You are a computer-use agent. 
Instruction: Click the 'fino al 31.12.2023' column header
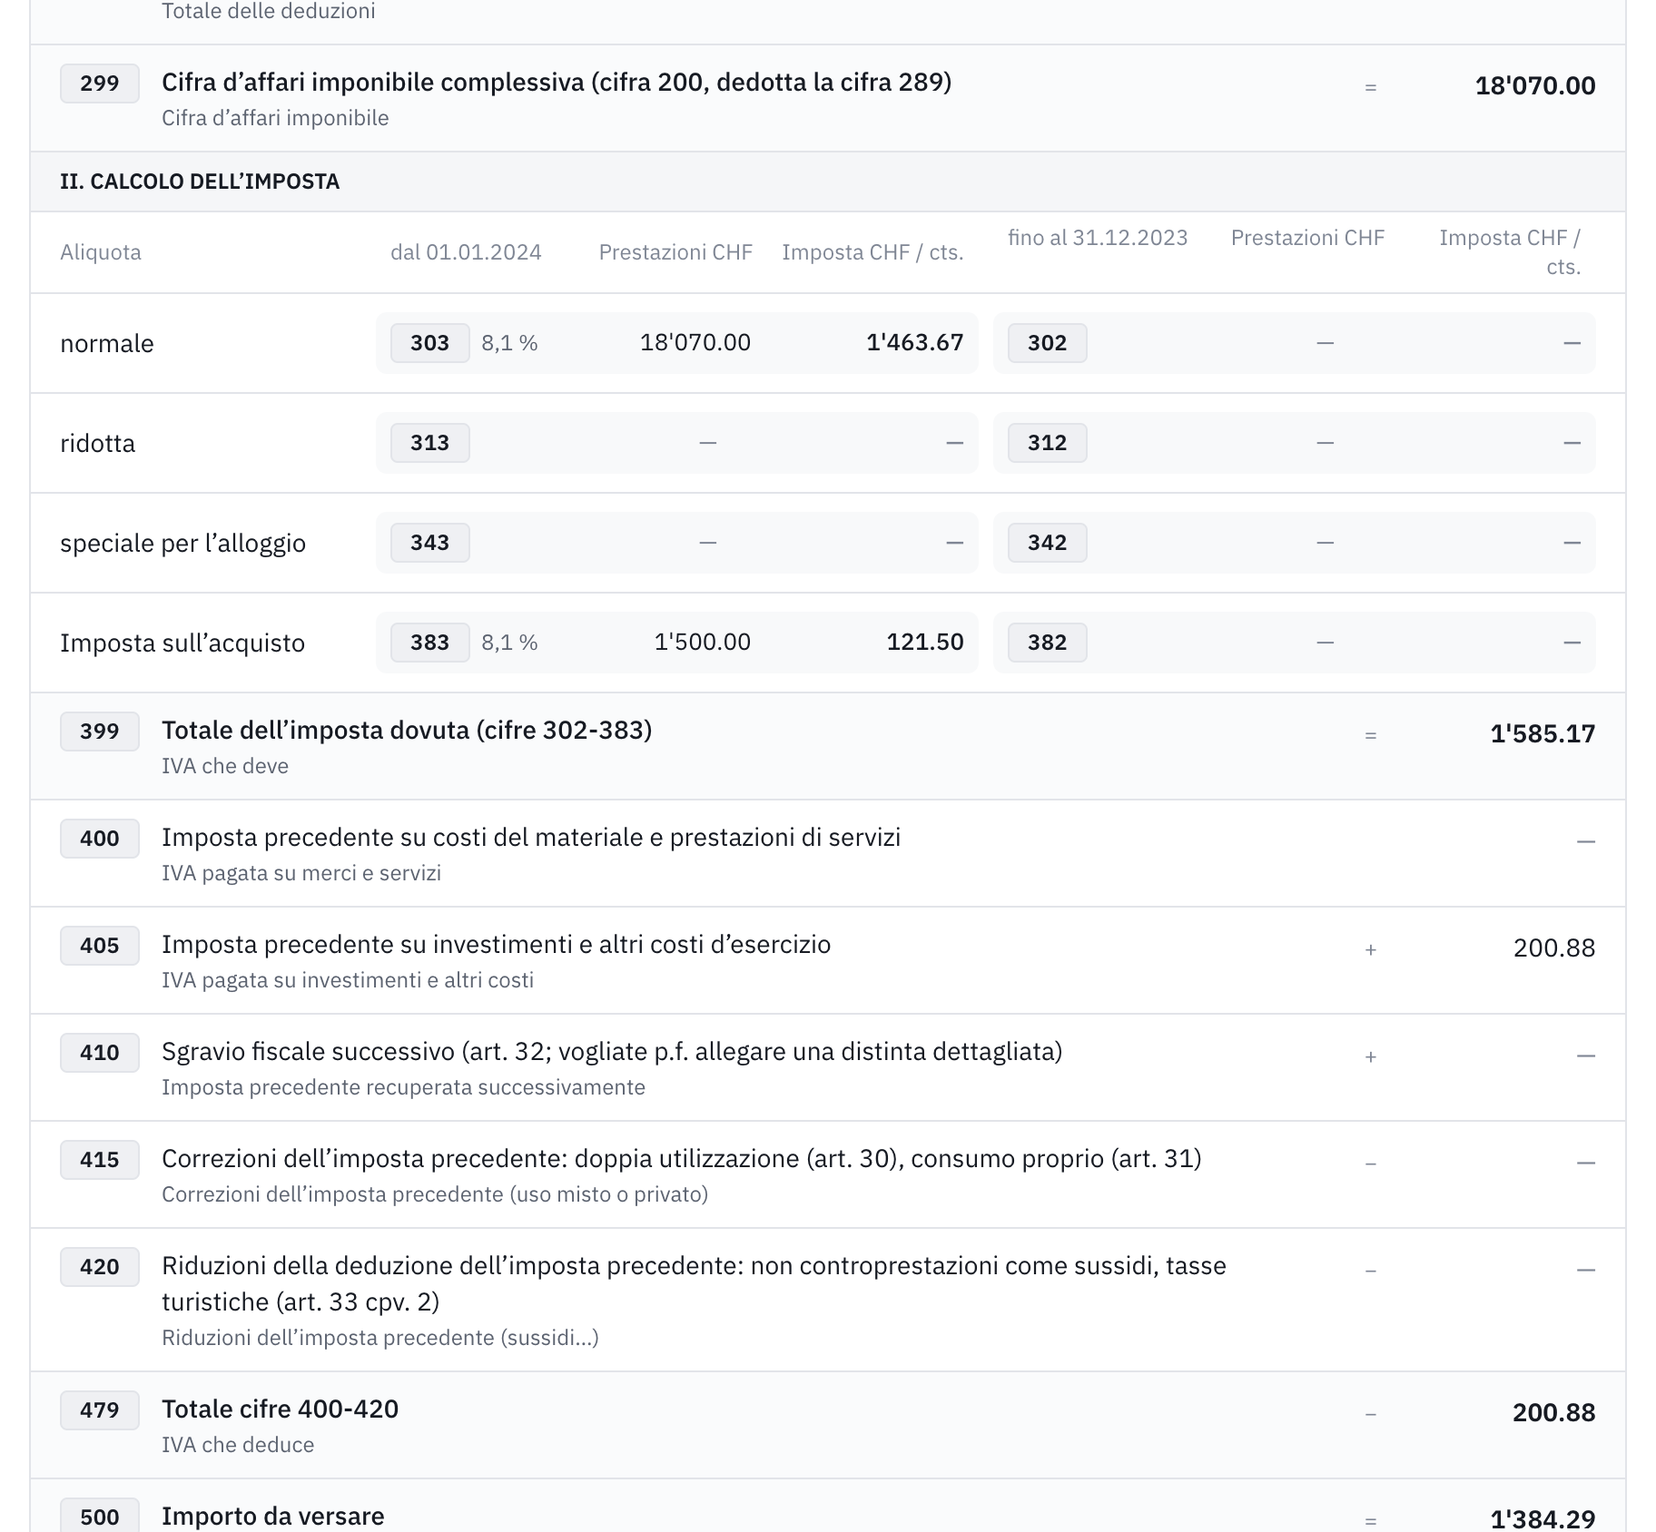click(x=1098, y=238)
